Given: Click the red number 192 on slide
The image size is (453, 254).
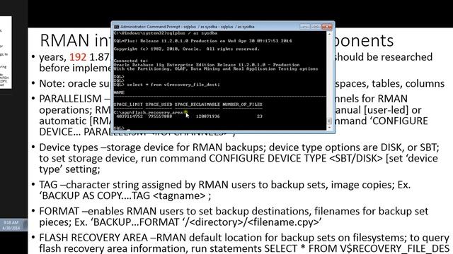Looking at the screenshot, I should tap(78, 57).
